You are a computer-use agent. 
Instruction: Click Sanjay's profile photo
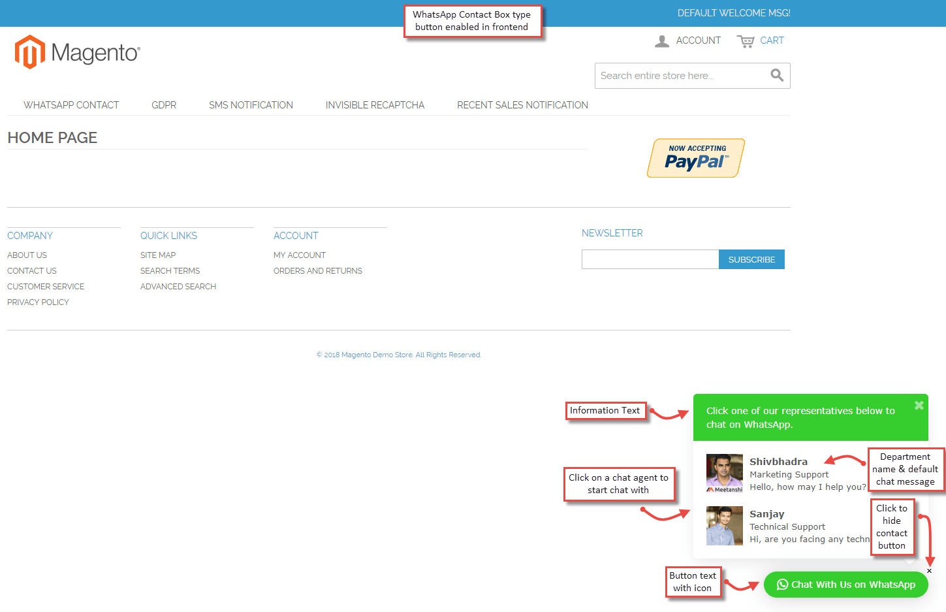(725, 526)
